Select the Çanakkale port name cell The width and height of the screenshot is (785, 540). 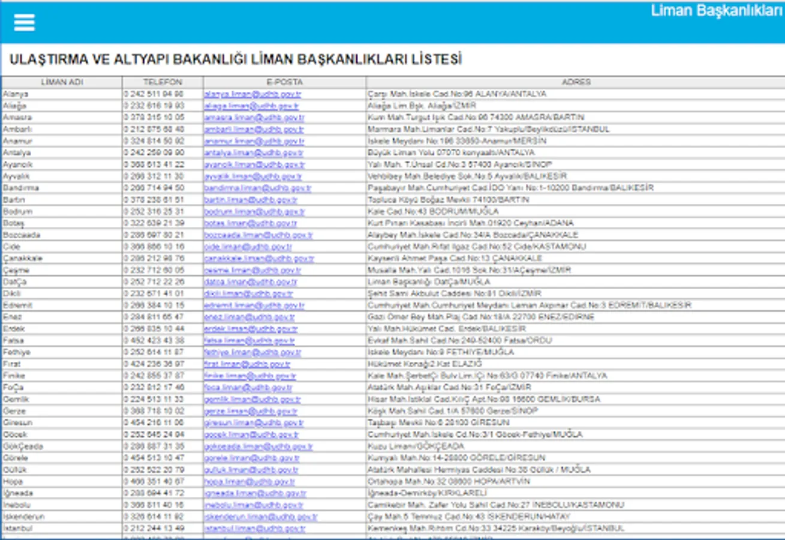click(62, 258)
